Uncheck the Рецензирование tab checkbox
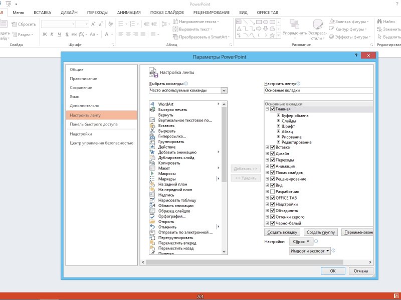Viewport: 401px width, 300px height. 273,179
